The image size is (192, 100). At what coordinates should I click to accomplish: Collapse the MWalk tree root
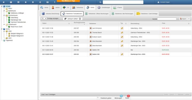[x=2, y=6]
